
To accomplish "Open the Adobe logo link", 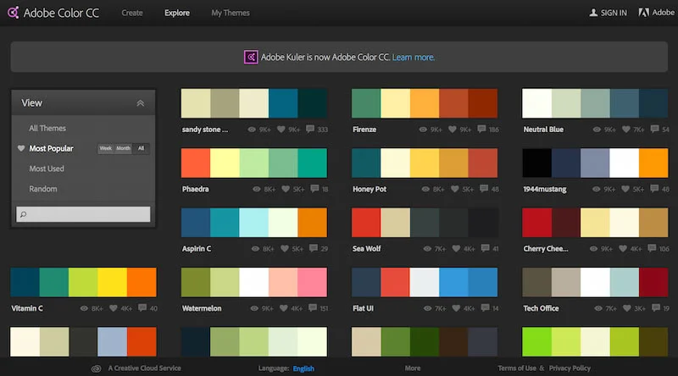I will [x=656, y=13].
